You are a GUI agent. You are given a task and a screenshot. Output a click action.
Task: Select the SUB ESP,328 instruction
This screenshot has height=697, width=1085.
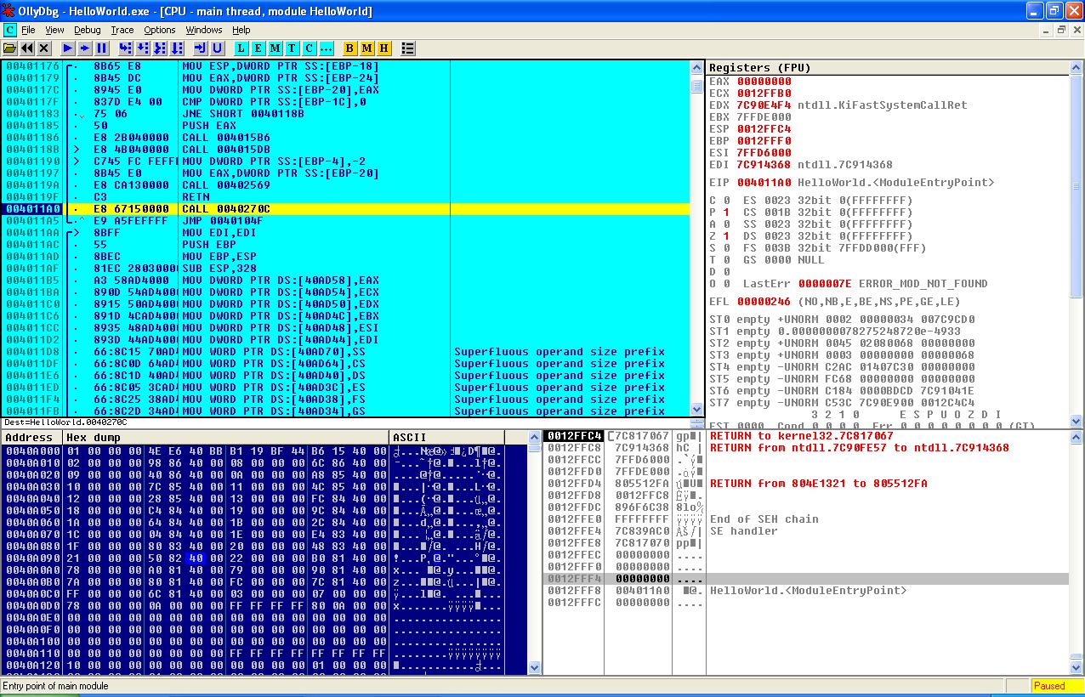[x=346, y=268]
